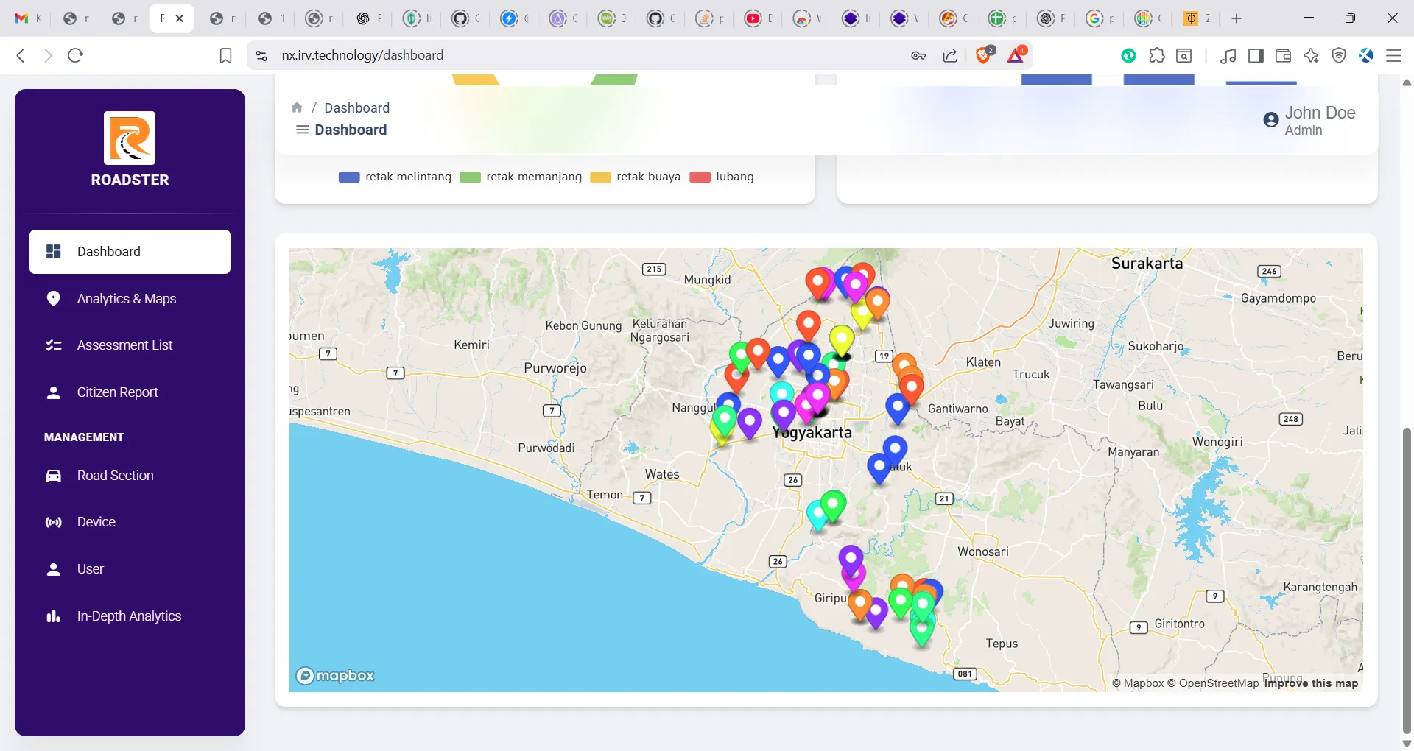Click the Surakarta label on map
Screen dimensions: 1414x751
(x=1147, y=263)
